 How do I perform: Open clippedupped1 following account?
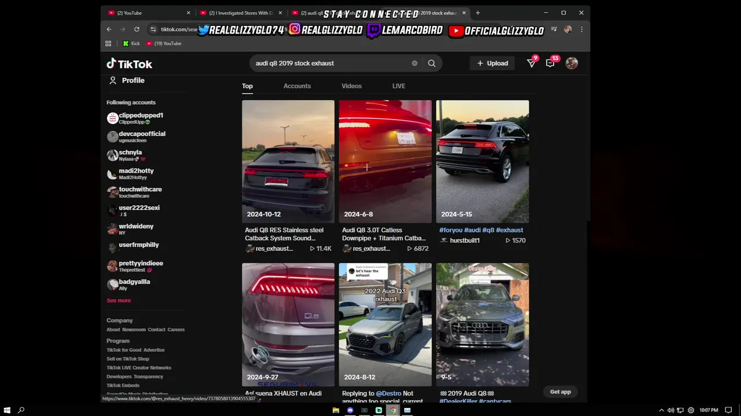[135, 118]
